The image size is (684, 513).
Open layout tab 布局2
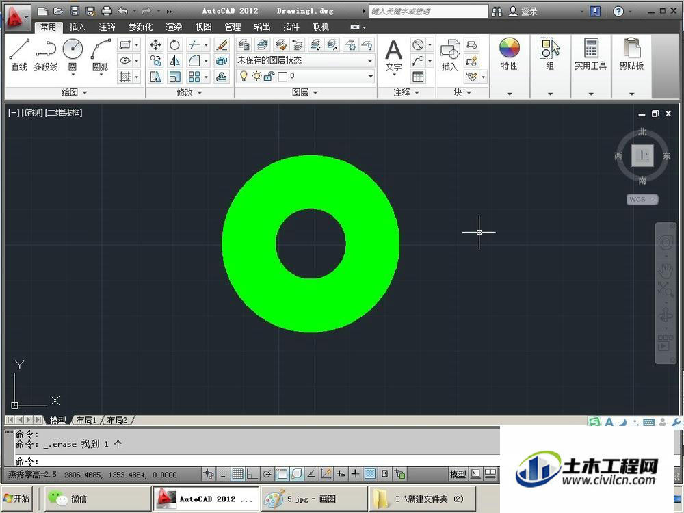(x=117, y=420)
